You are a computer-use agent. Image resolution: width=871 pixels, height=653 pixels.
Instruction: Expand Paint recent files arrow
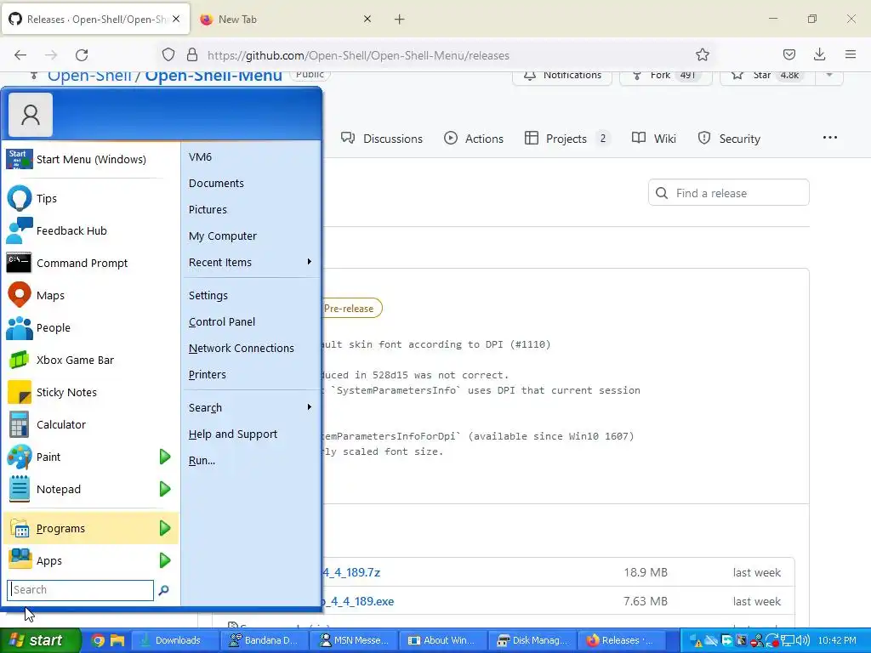tap(165, 457)
